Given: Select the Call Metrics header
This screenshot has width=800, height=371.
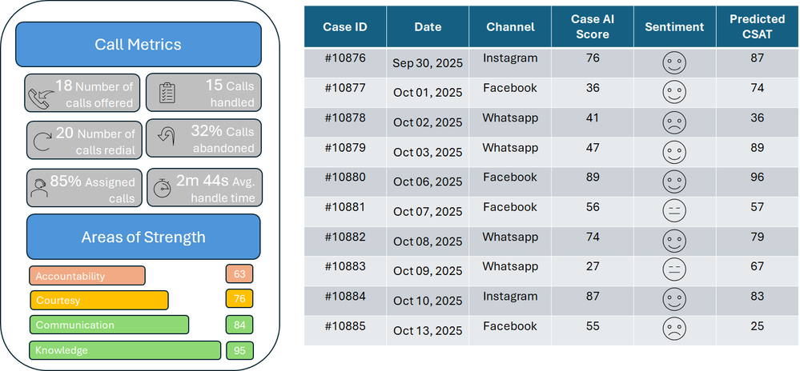Looking at the screenshot, I should [139, 44].
